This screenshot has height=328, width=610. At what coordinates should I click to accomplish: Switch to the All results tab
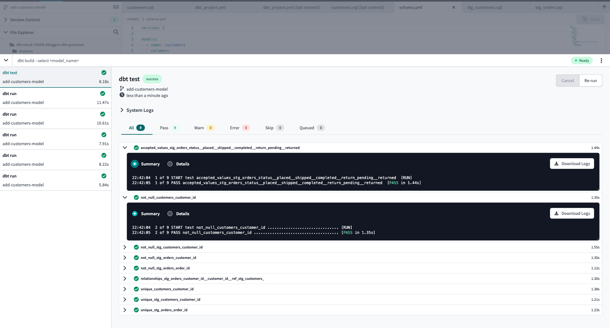coord(137,128)
